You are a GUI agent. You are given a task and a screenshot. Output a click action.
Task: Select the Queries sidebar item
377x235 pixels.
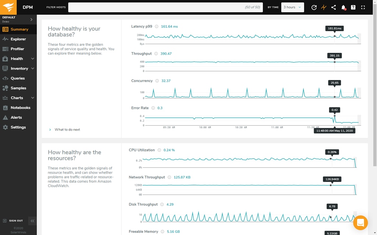coord(18,78)
